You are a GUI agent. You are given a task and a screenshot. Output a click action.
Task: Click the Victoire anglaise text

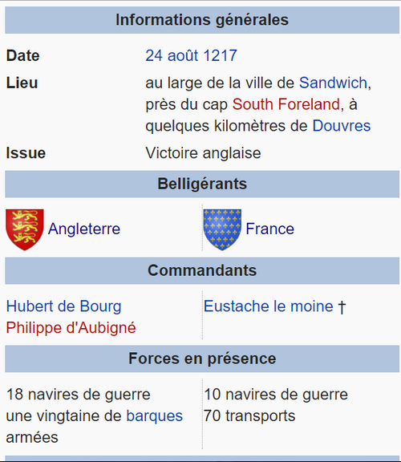[x=203, y=153]
